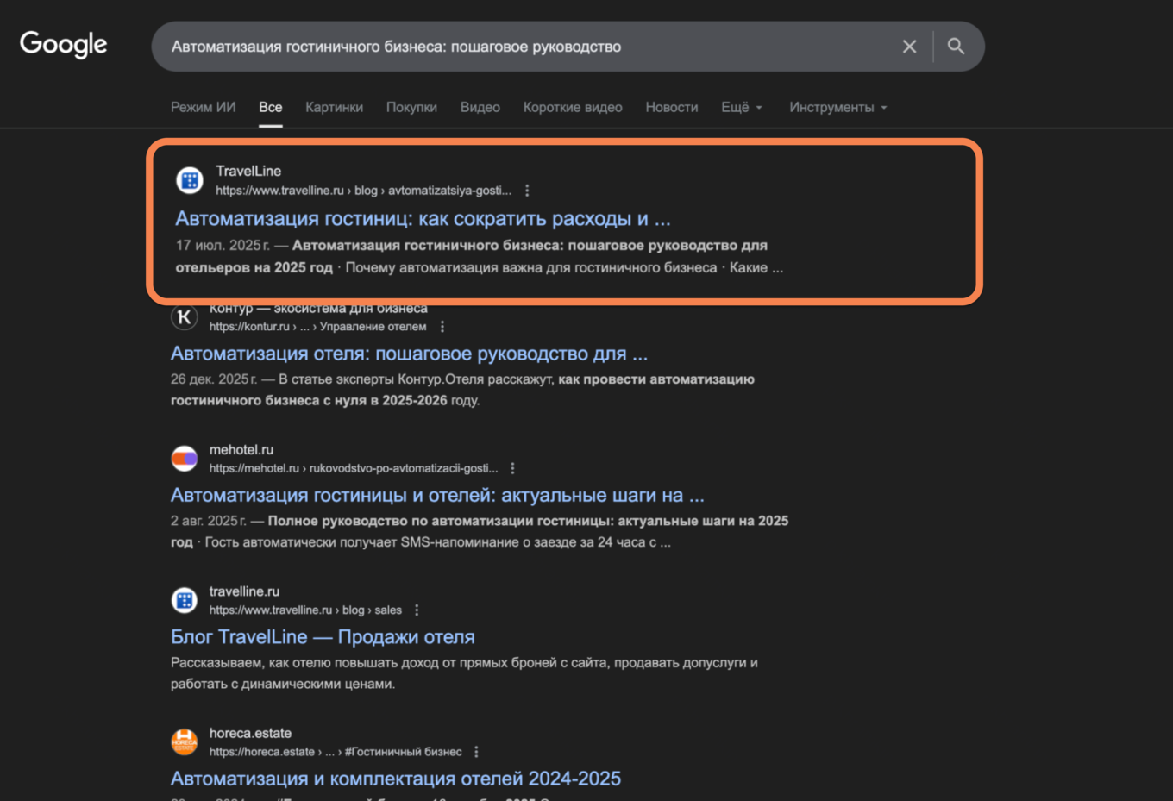Switch to Режим ИИ tab

coord(203,107)
